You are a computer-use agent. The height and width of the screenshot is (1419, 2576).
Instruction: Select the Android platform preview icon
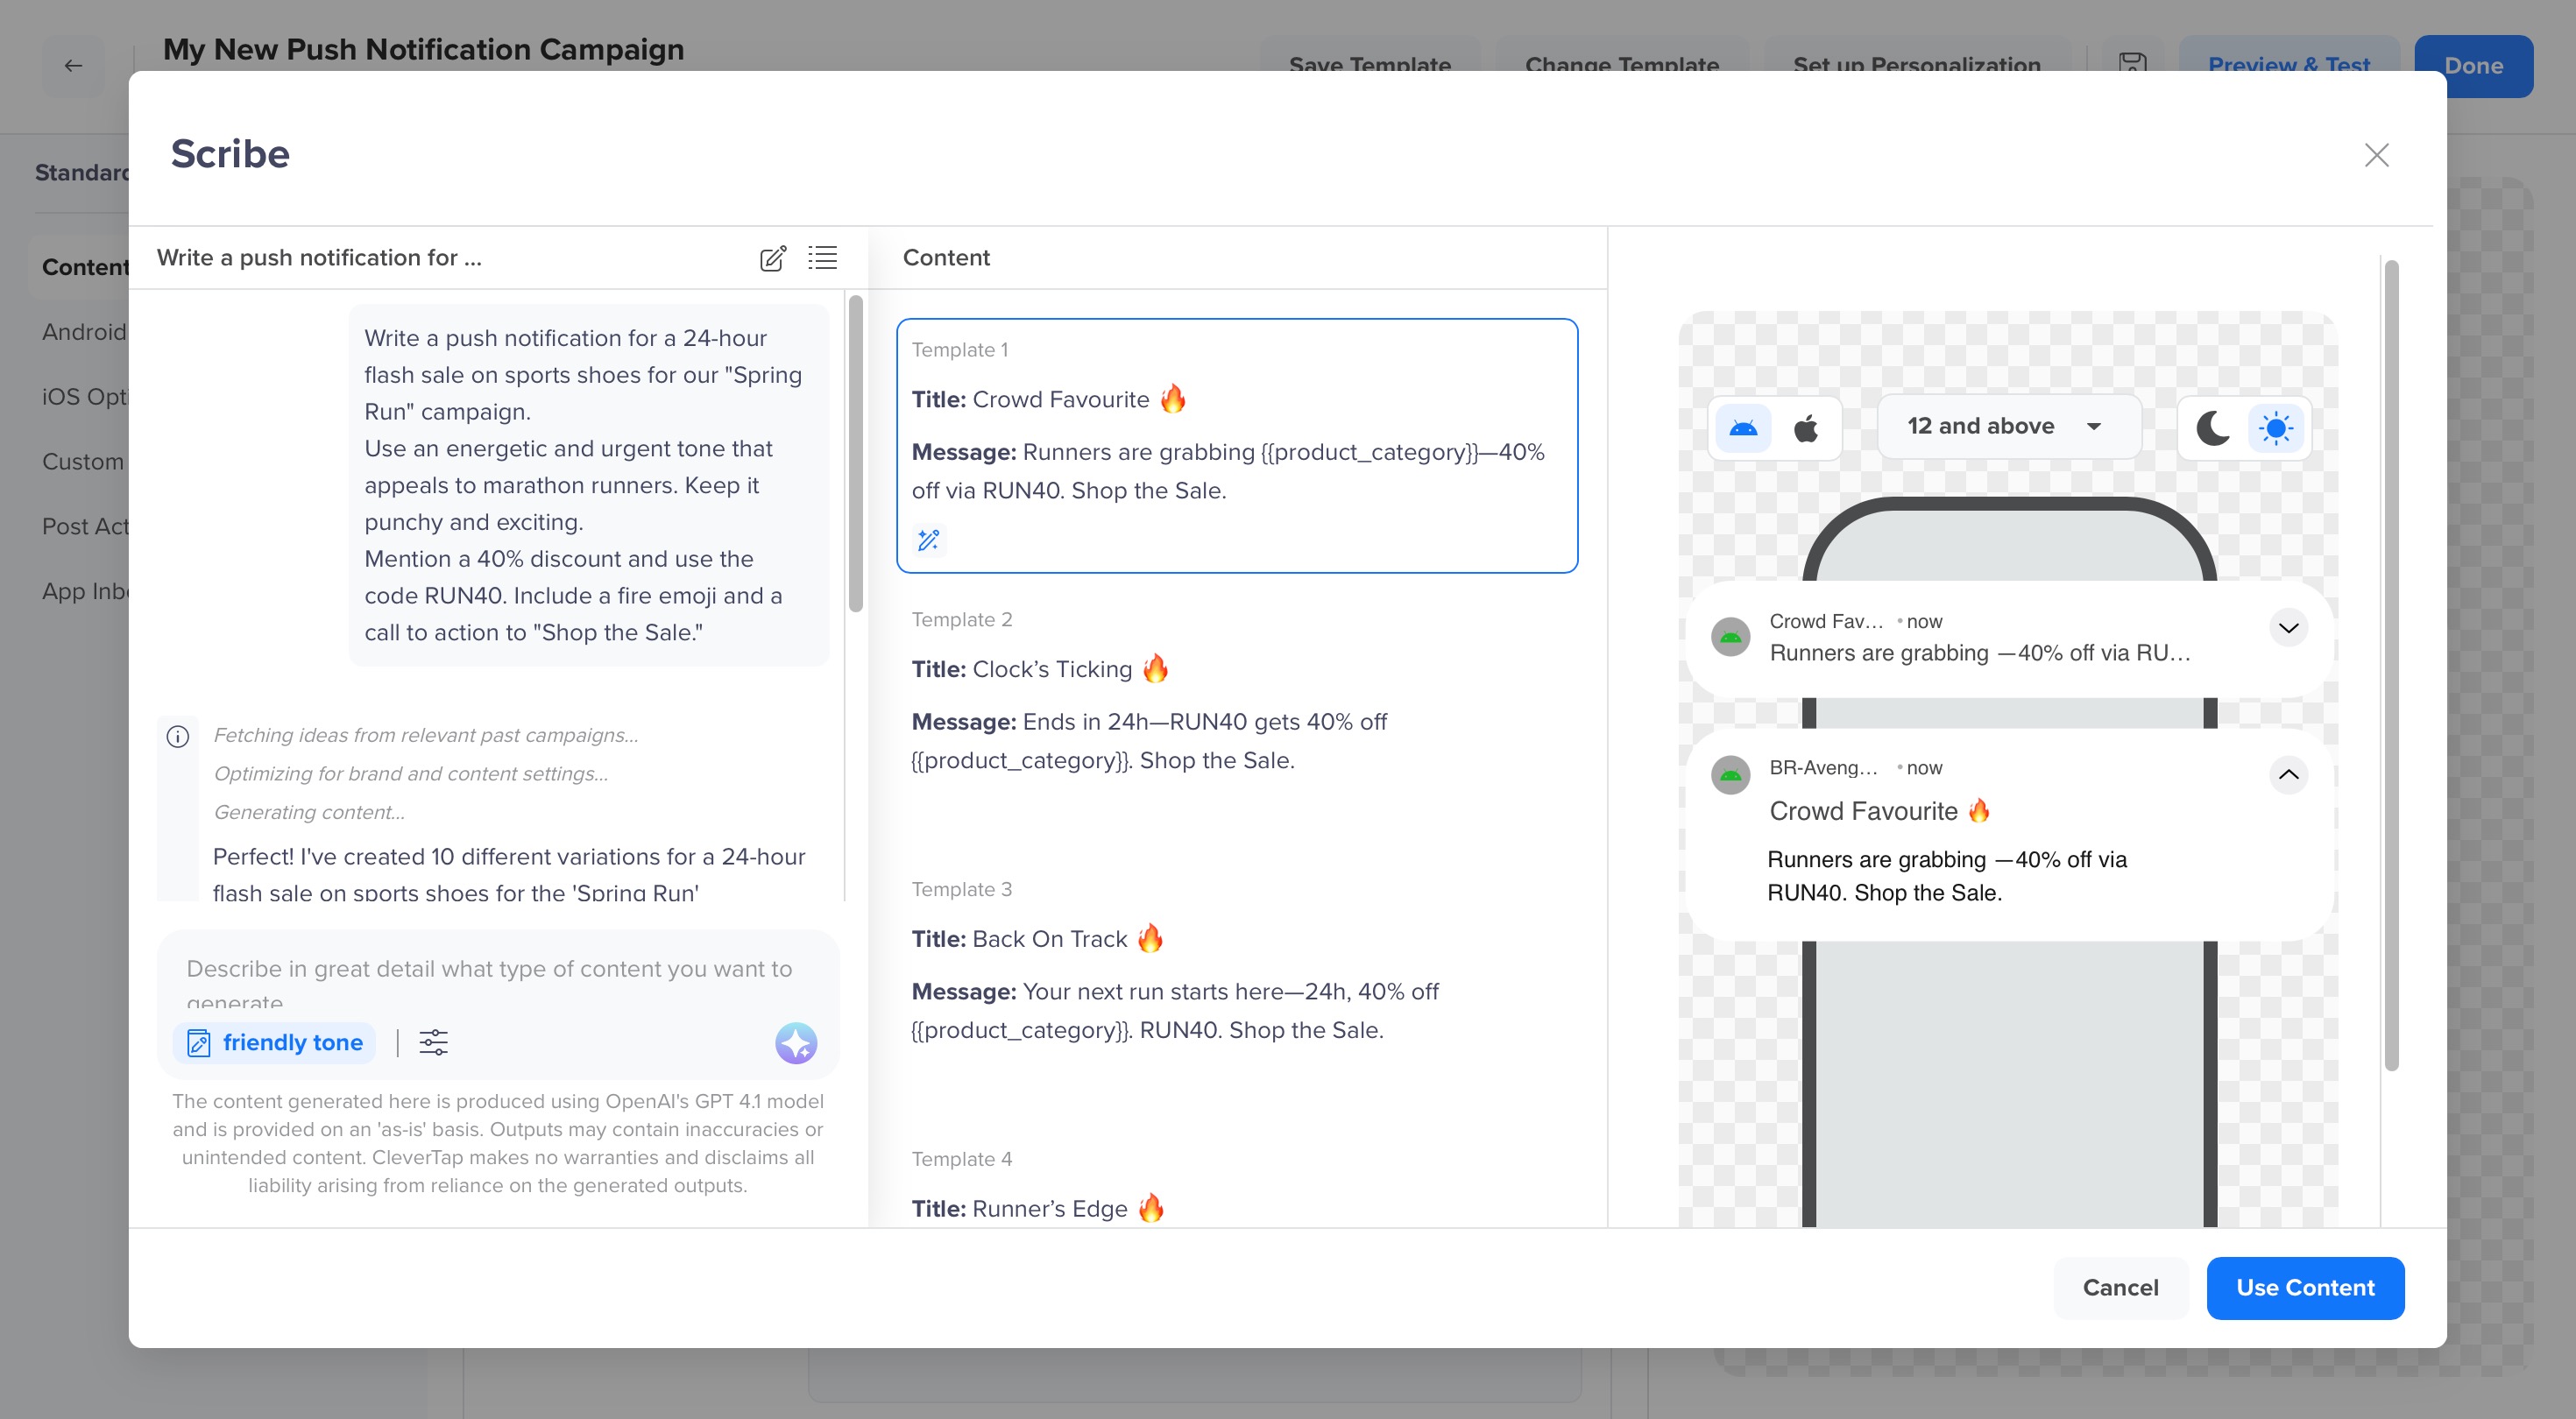tap(1743, 428)
